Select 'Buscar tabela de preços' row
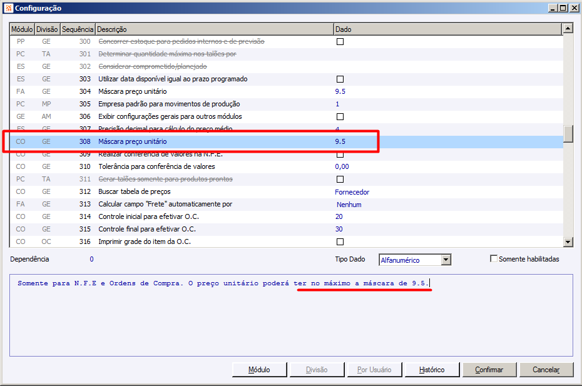582x386 pixels. coord(286,191)
